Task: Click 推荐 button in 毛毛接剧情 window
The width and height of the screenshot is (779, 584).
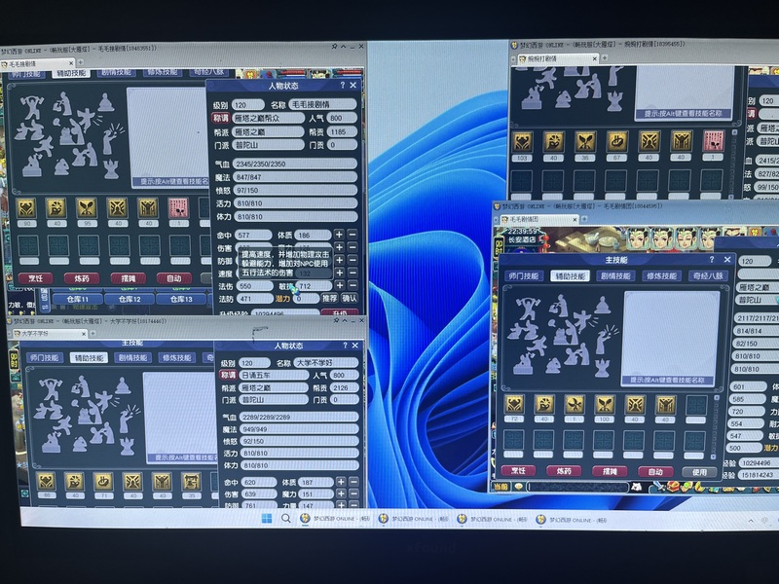Action: click(x=329, y=299)
